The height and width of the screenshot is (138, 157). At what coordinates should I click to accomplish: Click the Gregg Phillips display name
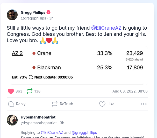pos(33,12)
